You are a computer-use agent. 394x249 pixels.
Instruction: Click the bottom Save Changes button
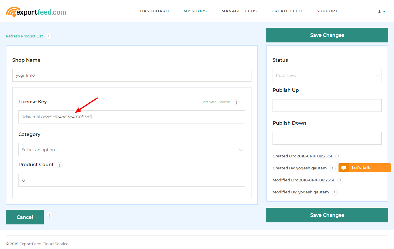(327, 215)
